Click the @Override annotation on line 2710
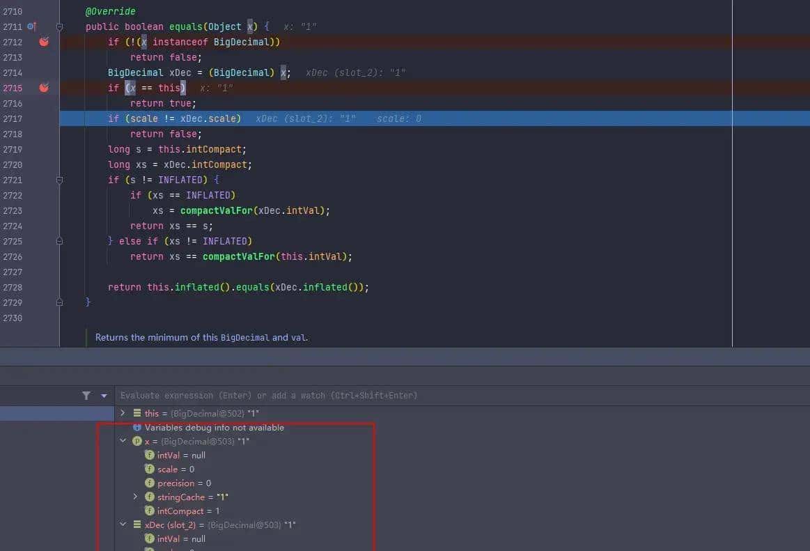This screenshot has height=551, width=810. (111, 11)
